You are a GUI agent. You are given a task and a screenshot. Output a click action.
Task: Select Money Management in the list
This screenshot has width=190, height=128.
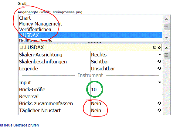click(x=40, y=24)
